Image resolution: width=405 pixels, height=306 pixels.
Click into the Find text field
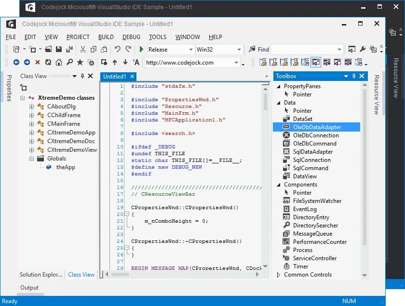304,49
